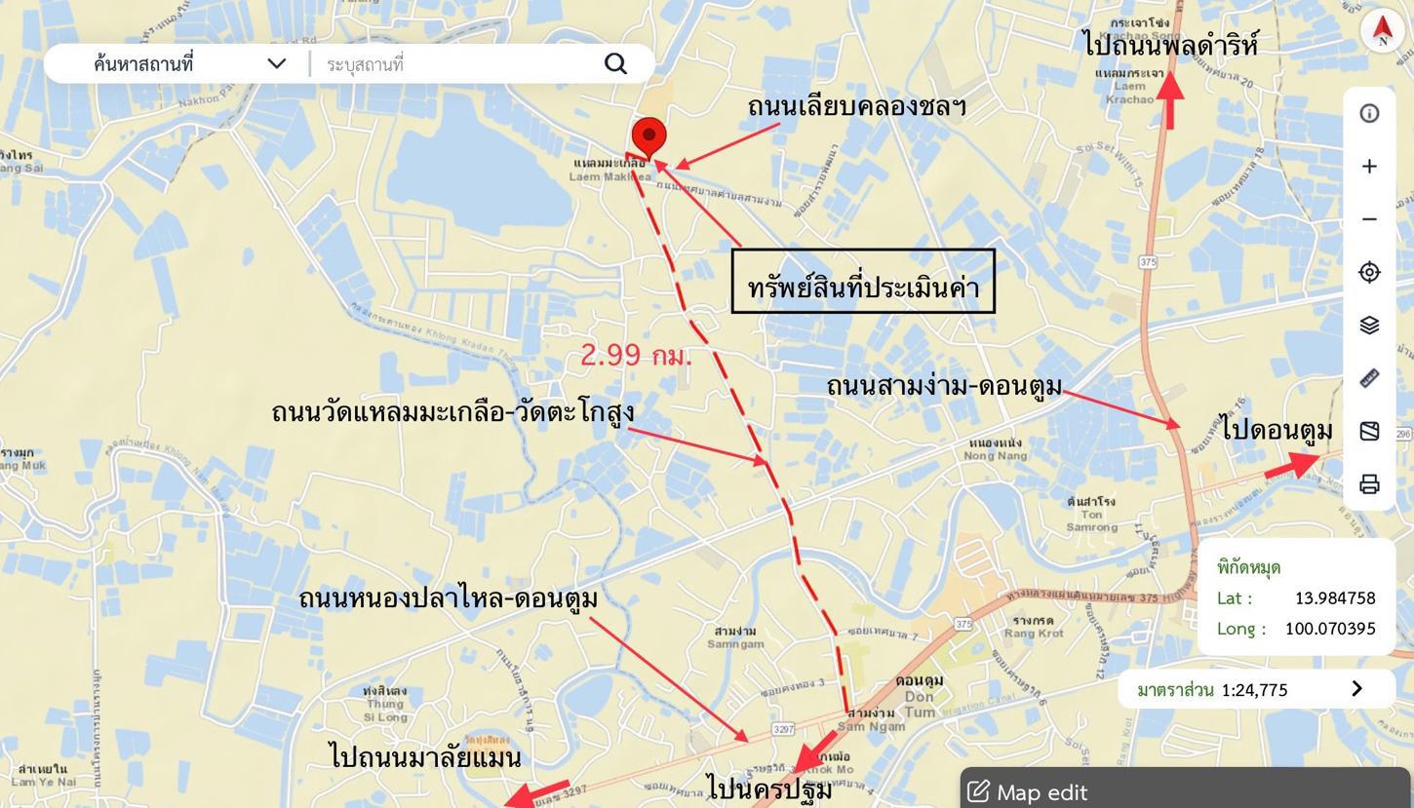Click the north compass icon
This screenshot has width=1414, height=808.
tap(1382, 30)
